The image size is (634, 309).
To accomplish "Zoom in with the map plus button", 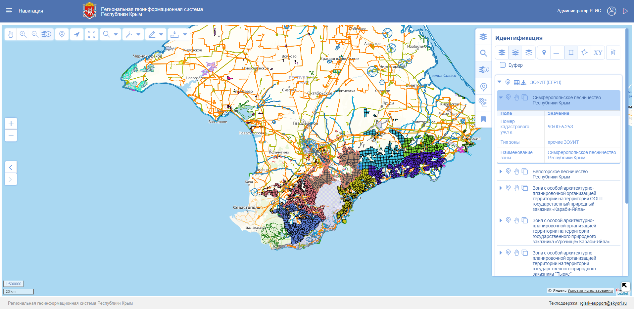I will [11, 124].
